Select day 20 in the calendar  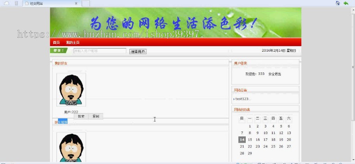tap(289, 140)
